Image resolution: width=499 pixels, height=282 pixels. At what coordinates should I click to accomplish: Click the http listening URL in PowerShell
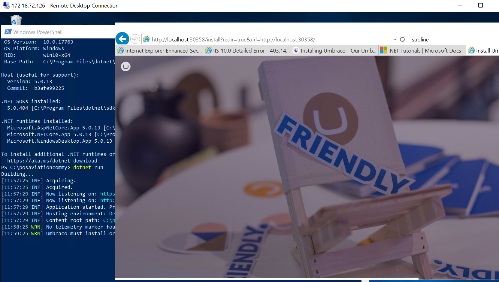pyautogui.click(x=107, y=200)
